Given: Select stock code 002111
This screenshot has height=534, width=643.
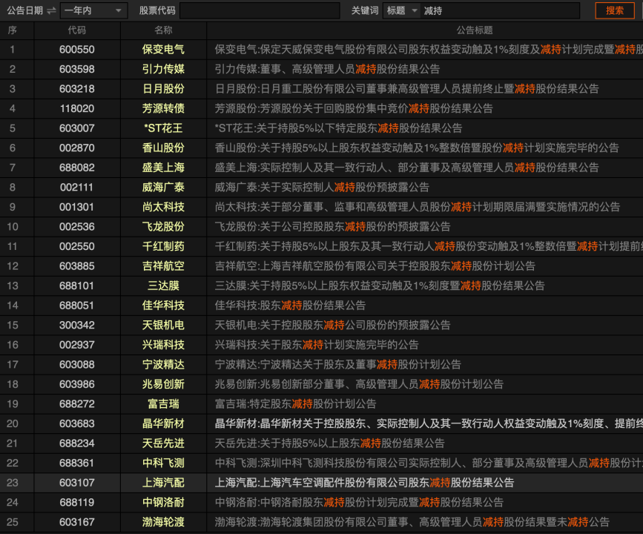Looking at the screenshot, I should click(x=76, y=188).
